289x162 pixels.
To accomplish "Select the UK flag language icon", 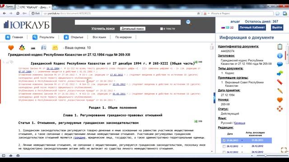I will click(232, 27).
